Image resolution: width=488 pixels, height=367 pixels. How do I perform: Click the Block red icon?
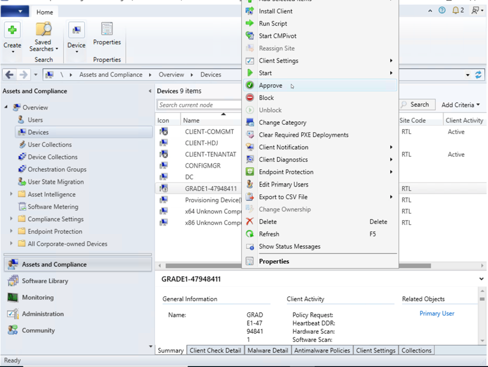[250, 98]
